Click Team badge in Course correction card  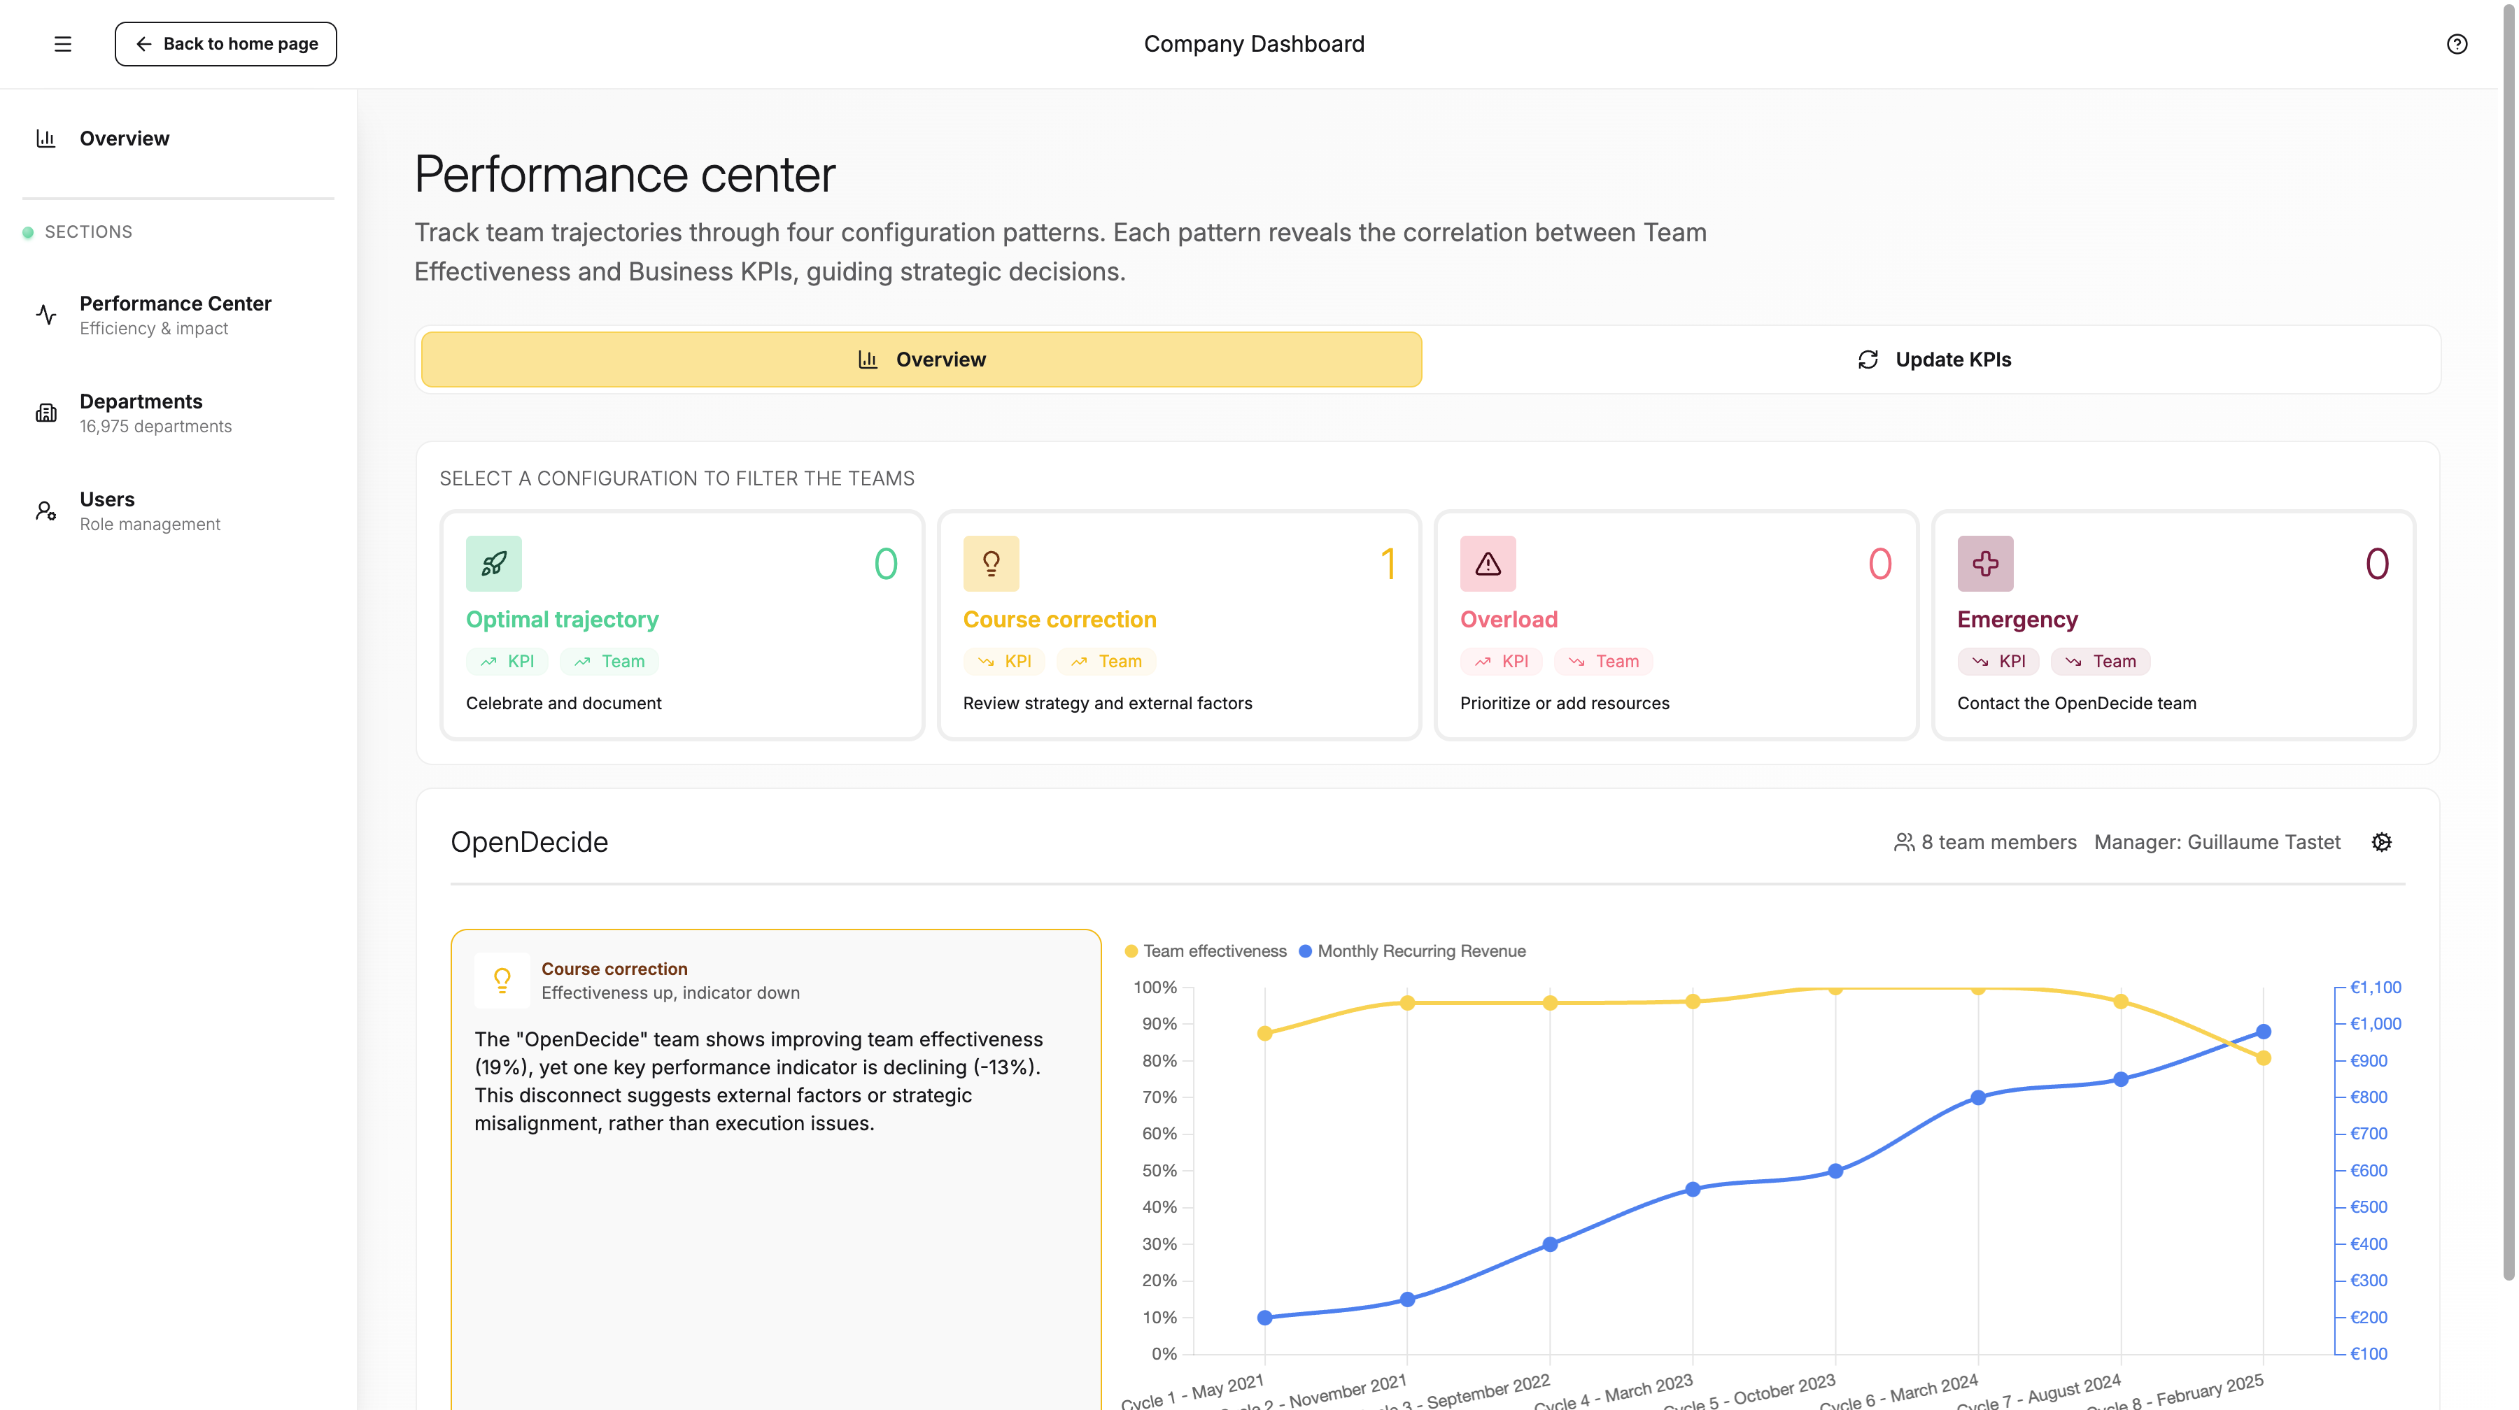point(1106,662)
